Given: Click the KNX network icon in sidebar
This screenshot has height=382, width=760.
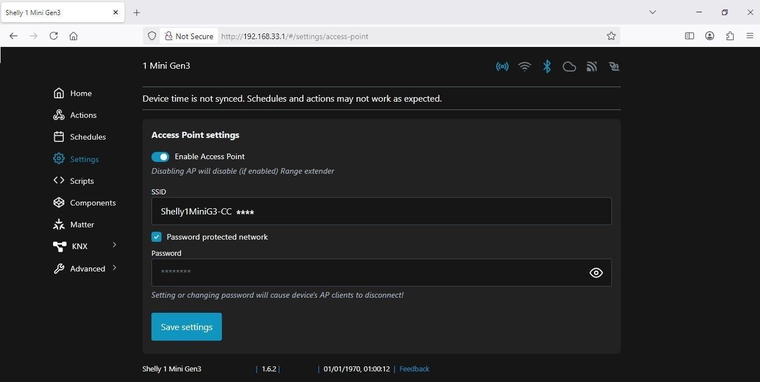Looking at the screenshot, I should coord(59,246).
